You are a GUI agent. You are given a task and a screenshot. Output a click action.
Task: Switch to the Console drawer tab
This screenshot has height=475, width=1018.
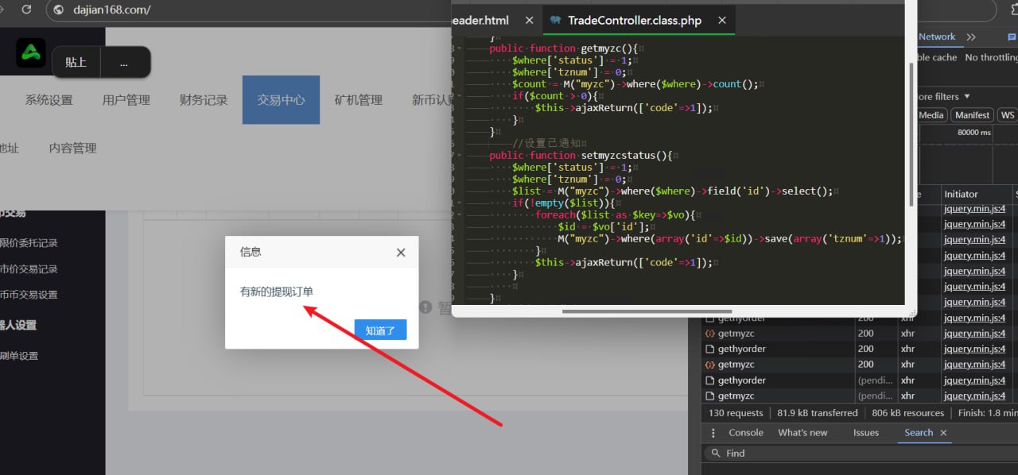[746, 433]
